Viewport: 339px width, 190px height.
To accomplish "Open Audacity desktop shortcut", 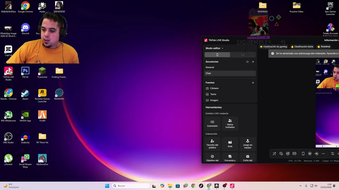I will [25, 138].
